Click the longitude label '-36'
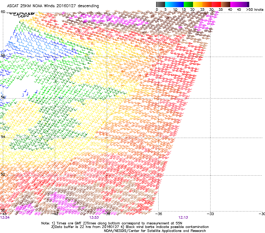The height and width of the screenshot is (233, 265). point(159,214)
